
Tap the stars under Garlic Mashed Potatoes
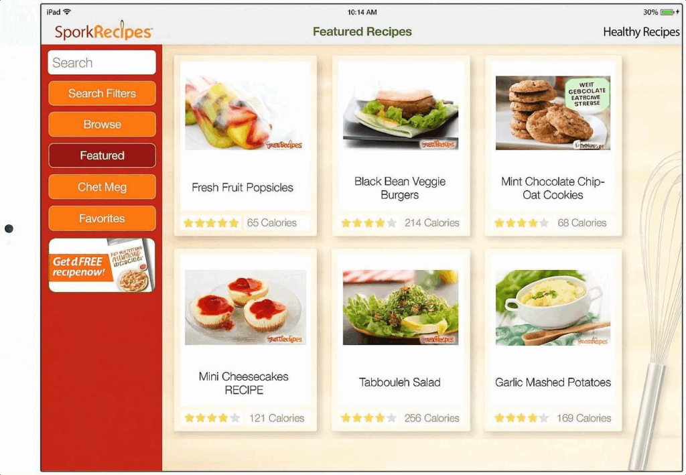pyautogui.click(x=521, y=418)
